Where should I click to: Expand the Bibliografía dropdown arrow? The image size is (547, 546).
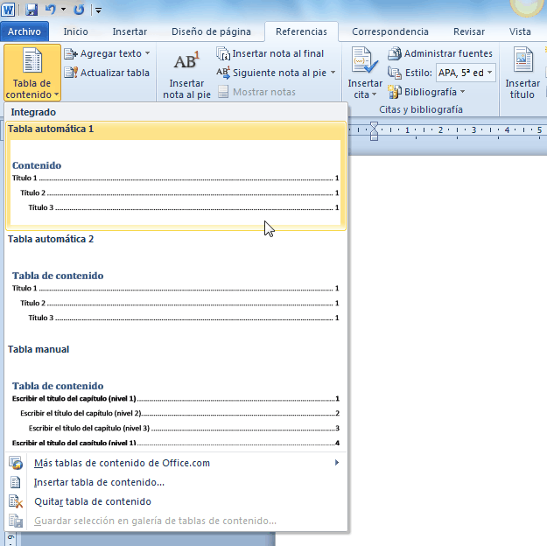463,92
